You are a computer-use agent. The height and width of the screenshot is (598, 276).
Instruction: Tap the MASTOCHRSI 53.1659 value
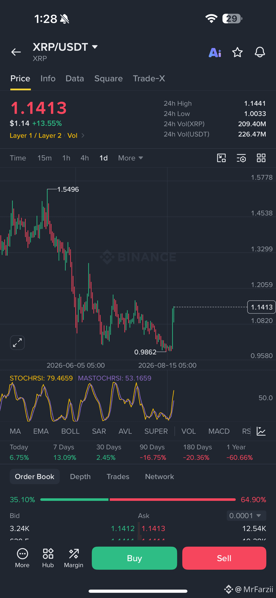[115, 378]
